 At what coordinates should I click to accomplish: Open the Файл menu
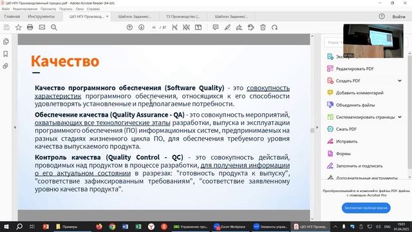pyautogui.click(x=6, y=9)
